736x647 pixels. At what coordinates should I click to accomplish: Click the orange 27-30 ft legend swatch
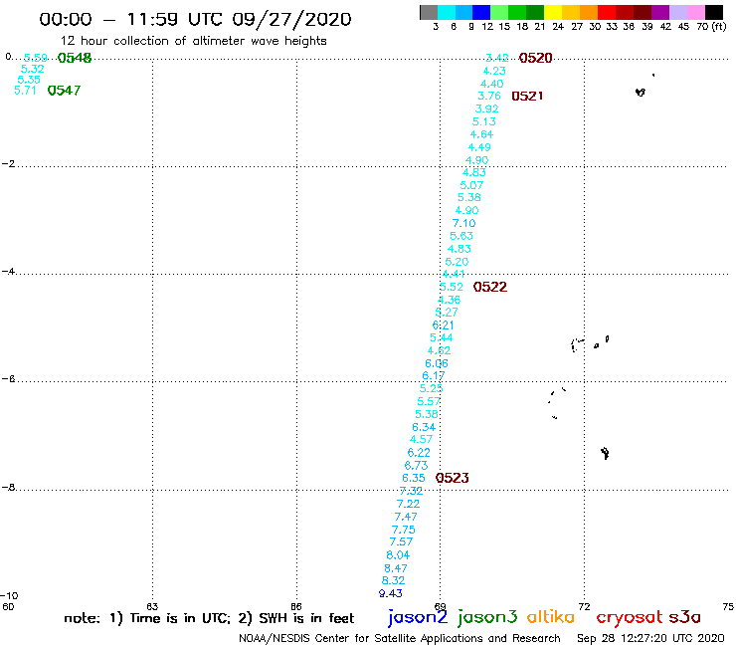[x=589, y=12]
